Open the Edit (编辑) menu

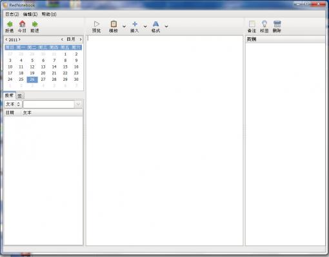30,14
